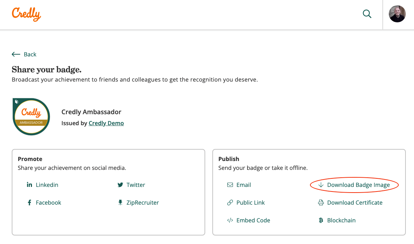The image size is (414, 244).
Task: Click the back arrow icon
Action: (x=16, y=54)
